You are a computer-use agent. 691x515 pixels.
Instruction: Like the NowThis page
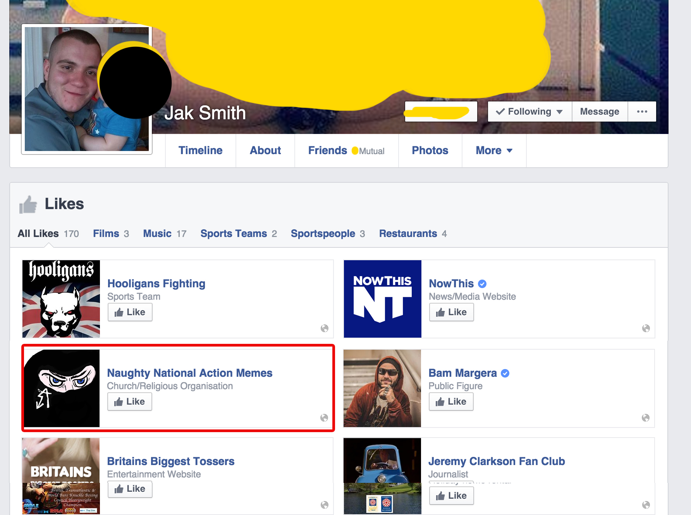451,312
